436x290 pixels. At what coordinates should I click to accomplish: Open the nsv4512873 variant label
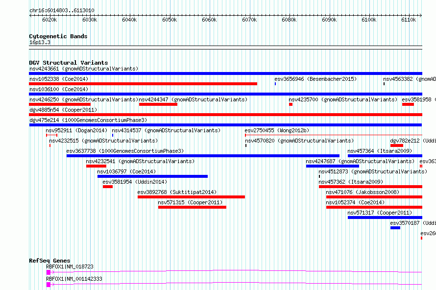pyautogui.click(x=373, y=171)
